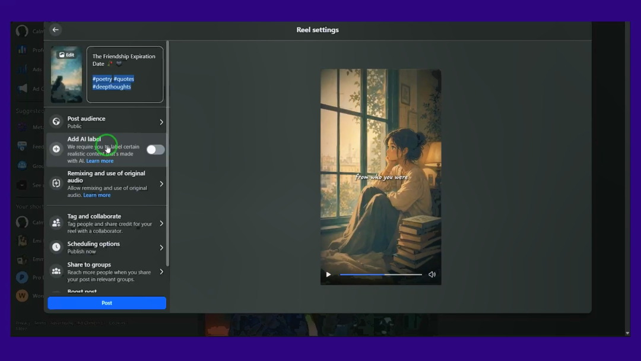The width and height of the screenshot is (641, 361).
Task: Publish the reel with the Post button
Action: coord(107,303)
